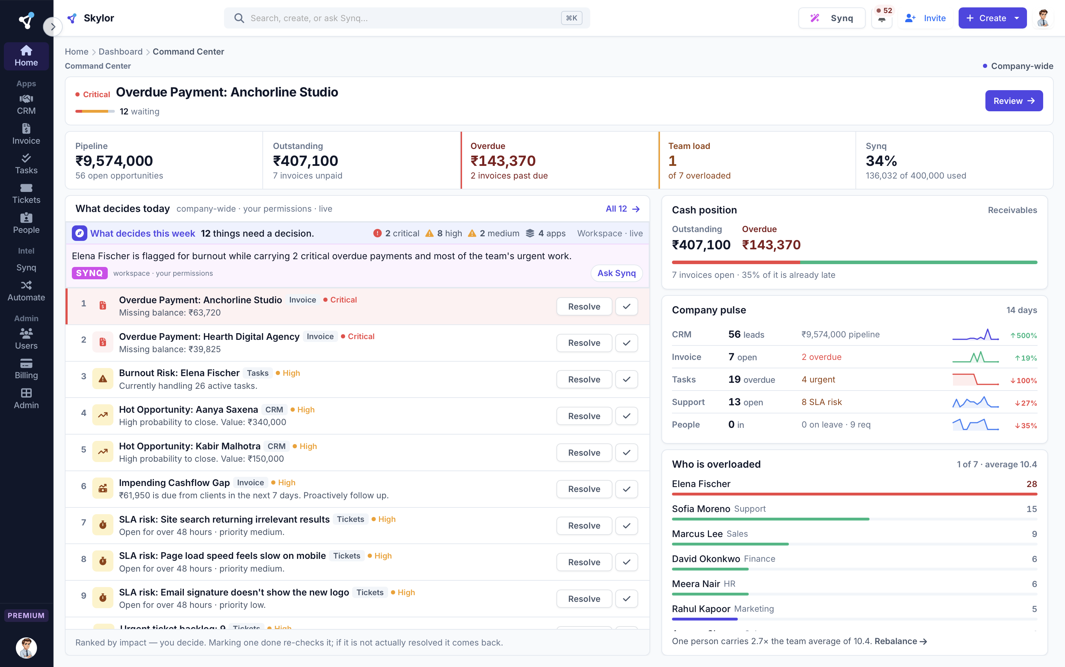Open user avatar at top right
1065x667 pixels.
(x=1043, y=18)
